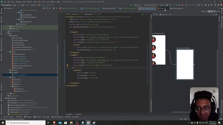Open the Window menu
Viewport: 223px width, 125px height.
[53, 2]
